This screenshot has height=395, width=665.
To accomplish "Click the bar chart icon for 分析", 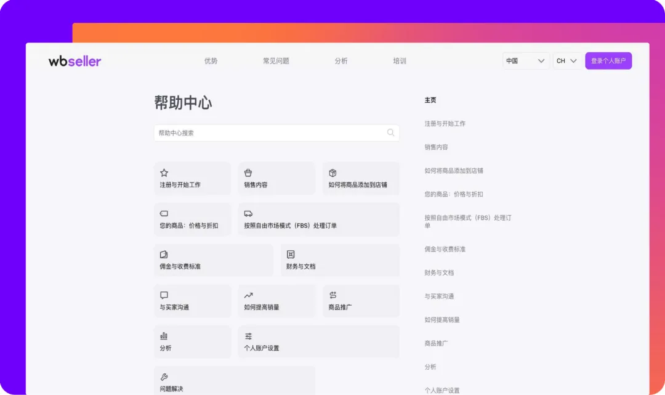I will click(x=164, y=336).
